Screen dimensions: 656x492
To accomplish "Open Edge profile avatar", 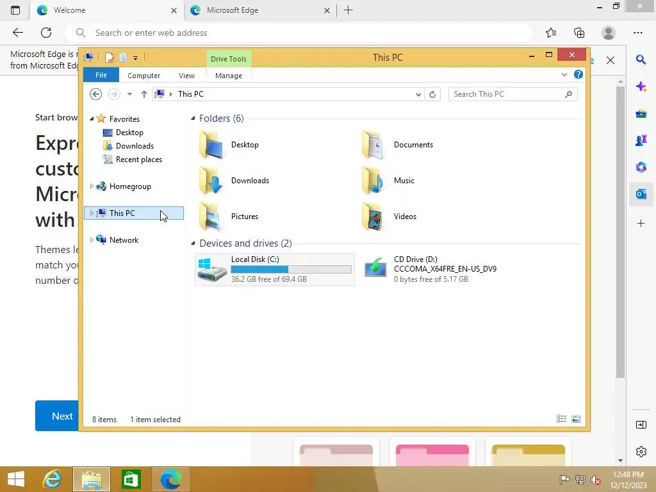I will click(609, 33).
